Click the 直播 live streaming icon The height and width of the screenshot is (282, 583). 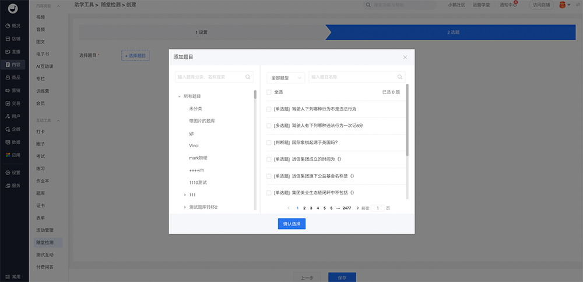(8, 52)
